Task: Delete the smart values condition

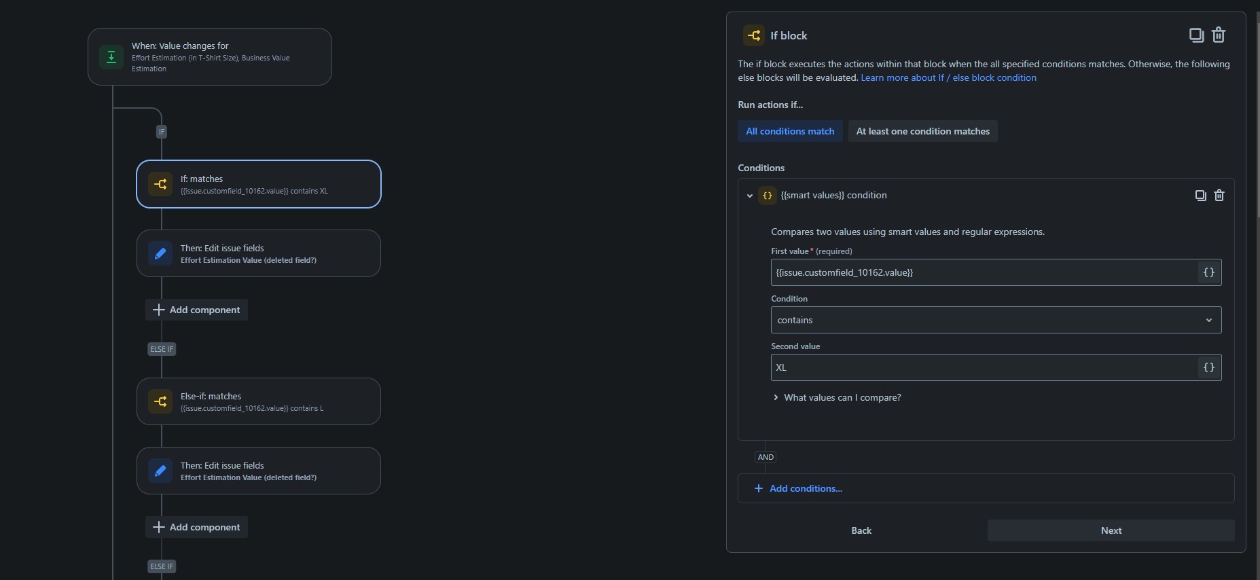Action: (x=1219, y=196)
